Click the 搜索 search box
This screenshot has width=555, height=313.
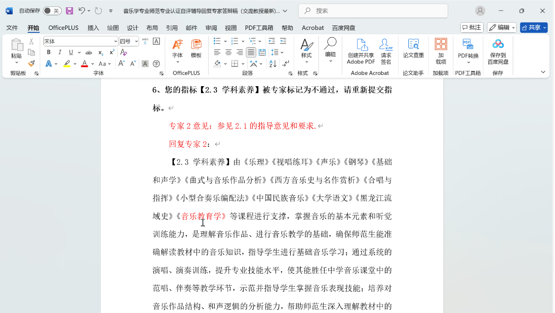tap(373, 11)
